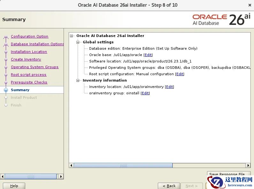Go back with the Back button

click(x=169, y=186)
